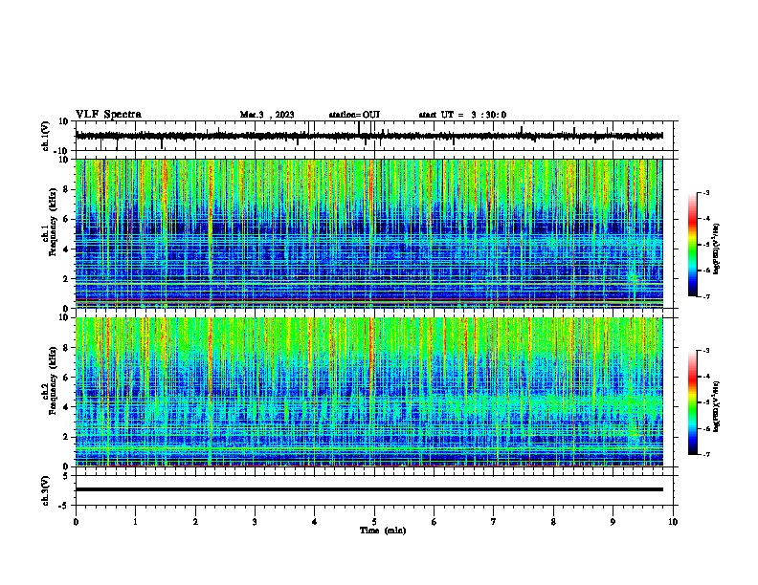This screenshot has width=758, height=585.
Task: Click the ch.2 "Frequency (kHz)" axis label
Action: [53, 380]
